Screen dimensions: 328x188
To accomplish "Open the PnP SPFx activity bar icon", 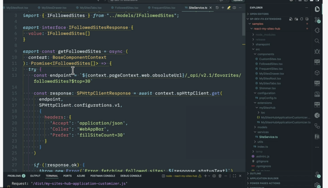I will pyautogui.click(x=317, y=83).
